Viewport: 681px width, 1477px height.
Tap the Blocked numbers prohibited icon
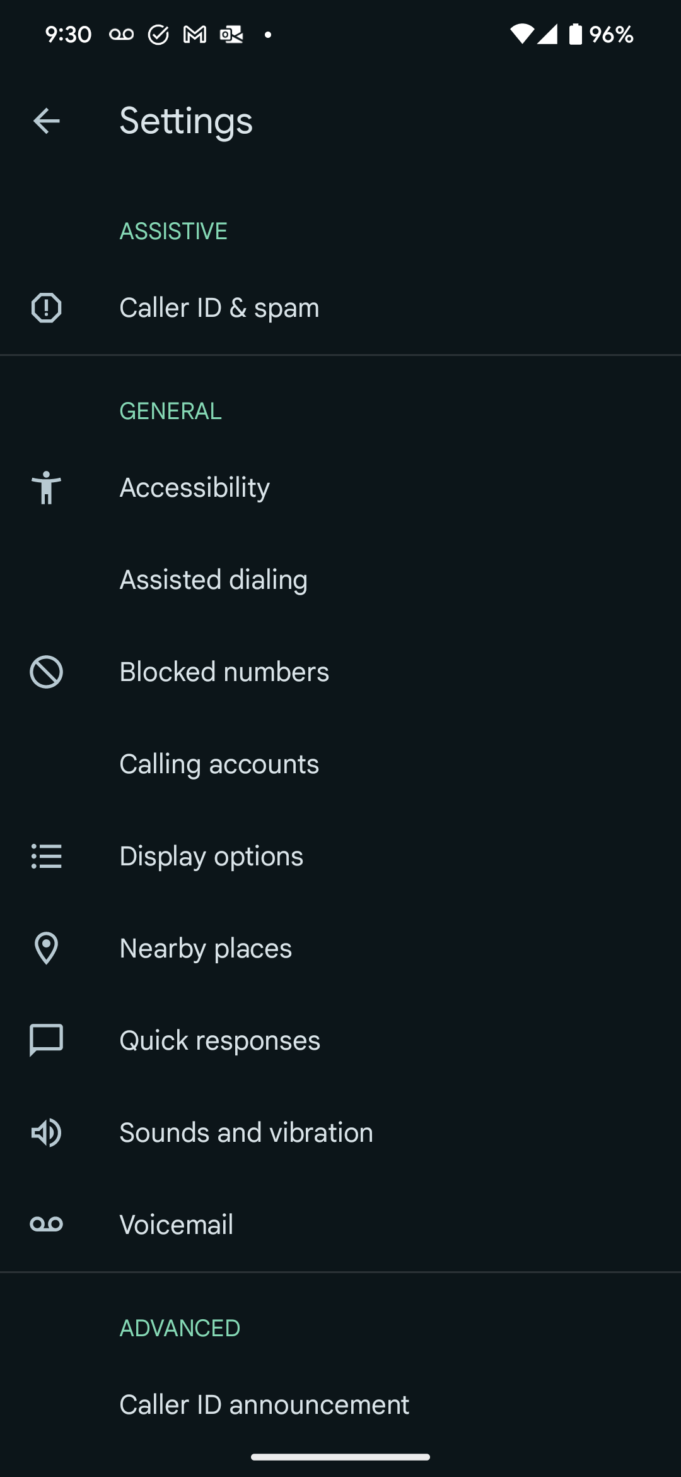(x=46, y=672)
